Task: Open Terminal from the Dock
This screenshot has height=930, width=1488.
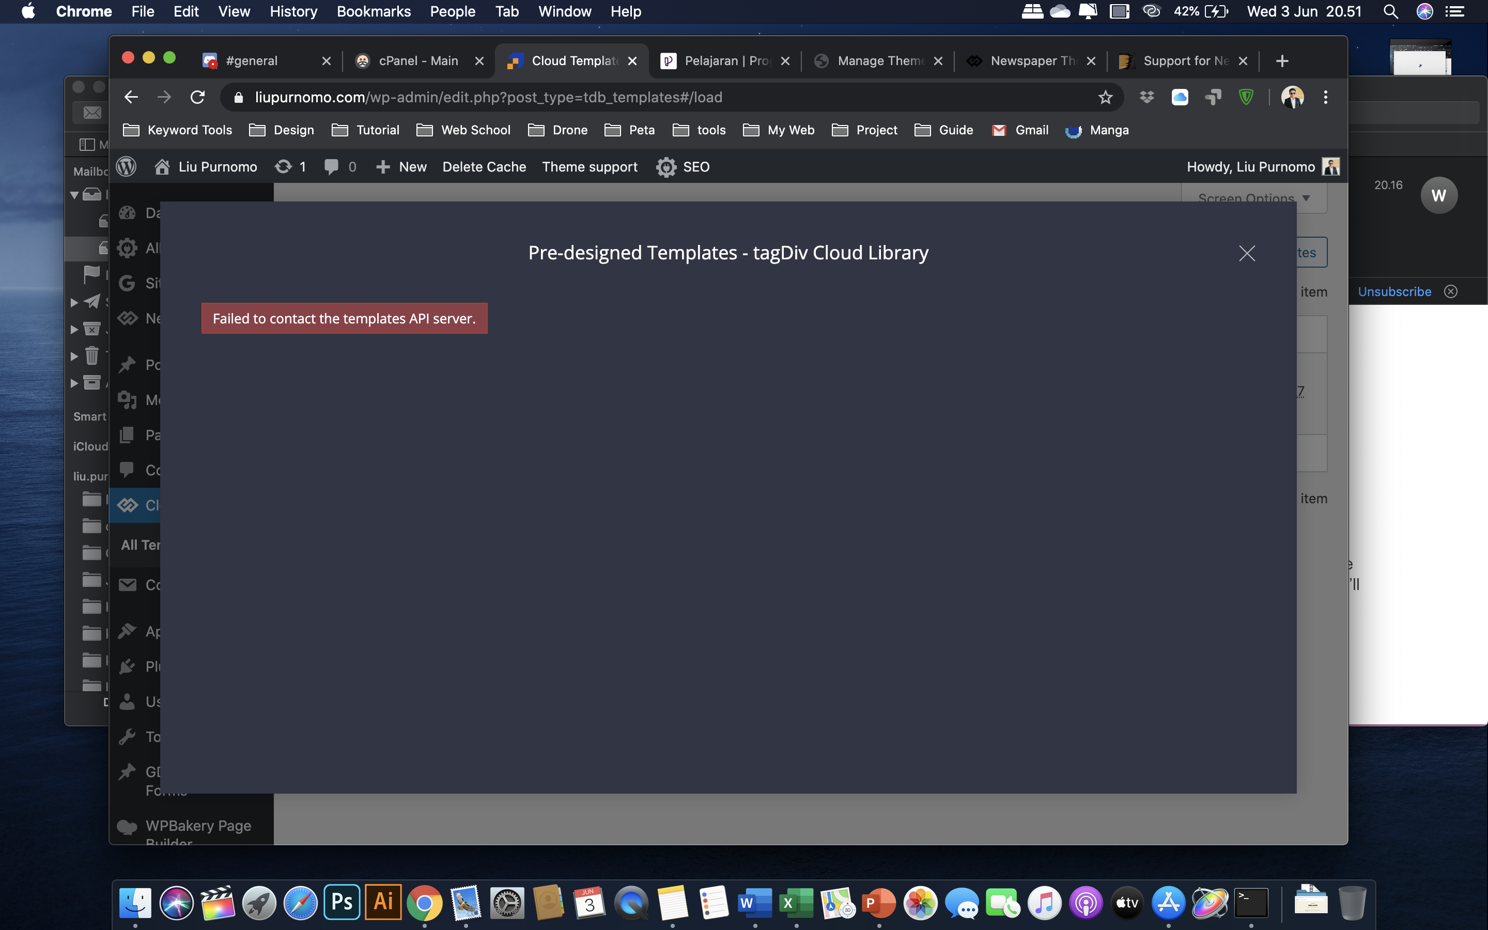Action: pos(1251,902)
